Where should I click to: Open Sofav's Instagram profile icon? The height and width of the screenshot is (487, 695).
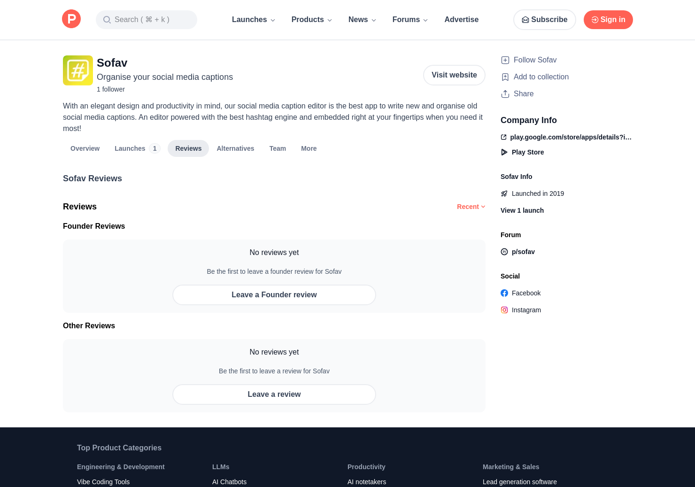click(x=504, y=310)
